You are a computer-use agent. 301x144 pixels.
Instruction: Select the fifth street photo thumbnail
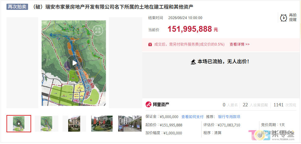tap(130, 124)
